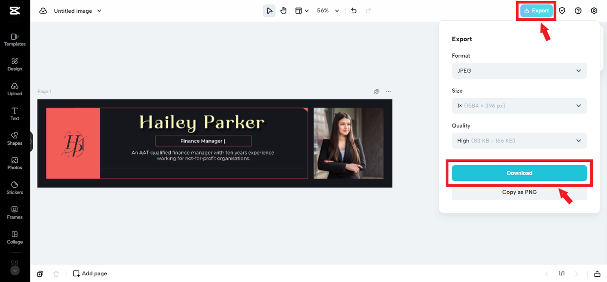This screenshot has height=282, width=607.
Task: Go to next page arrow
Action: tap(577, 273)
